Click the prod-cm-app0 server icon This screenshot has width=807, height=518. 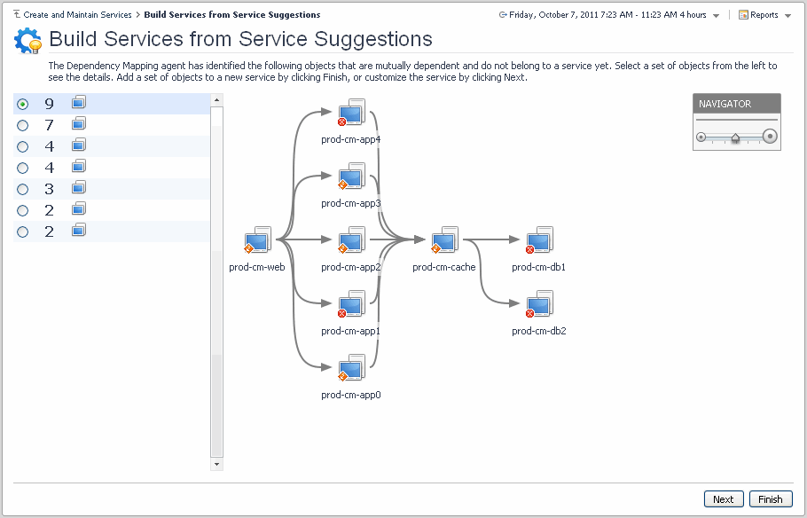point(351,368)
